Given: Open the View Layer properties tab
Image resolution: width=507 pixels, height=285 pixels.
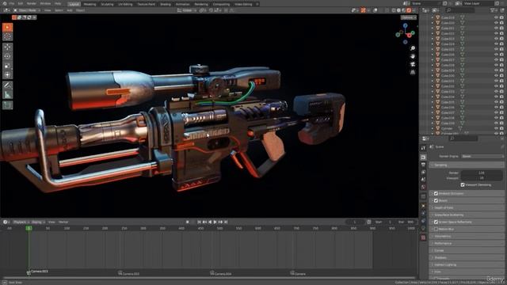Looking at the screenshot, I should [423, 173].
